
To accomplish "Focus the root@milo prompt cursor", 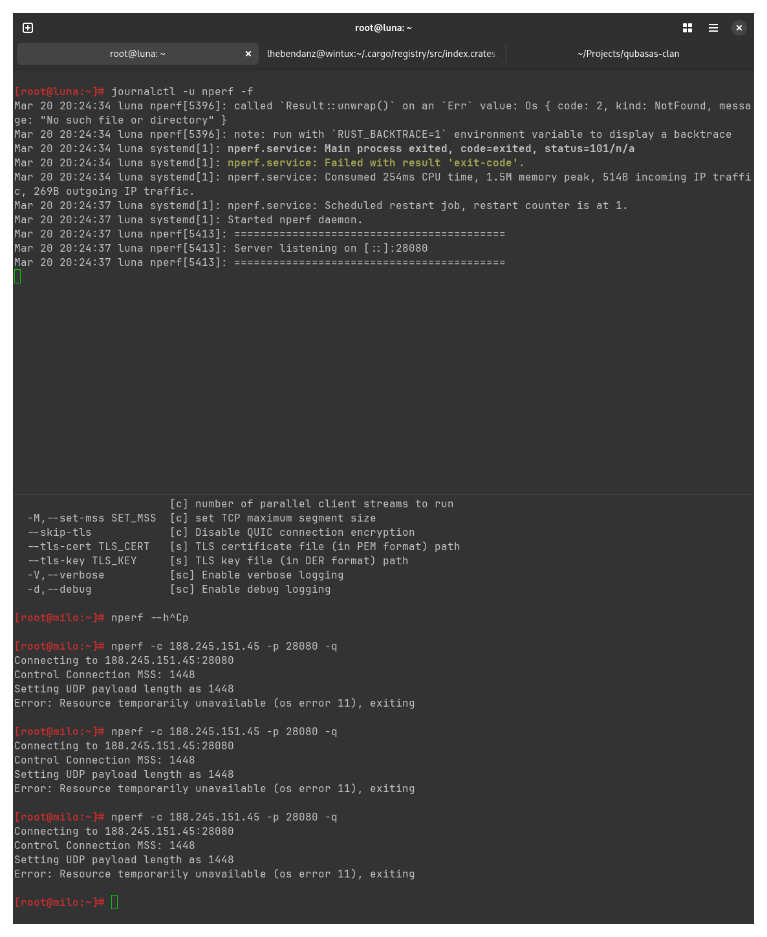I will (114, 902).
